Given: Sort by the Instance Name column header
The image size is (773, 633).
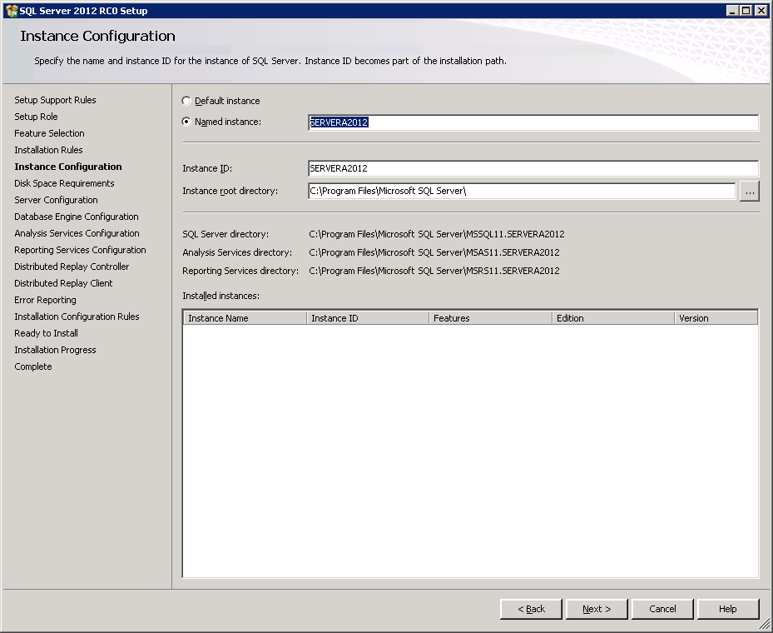Looking at the screenshot, I should pos(245,318).
